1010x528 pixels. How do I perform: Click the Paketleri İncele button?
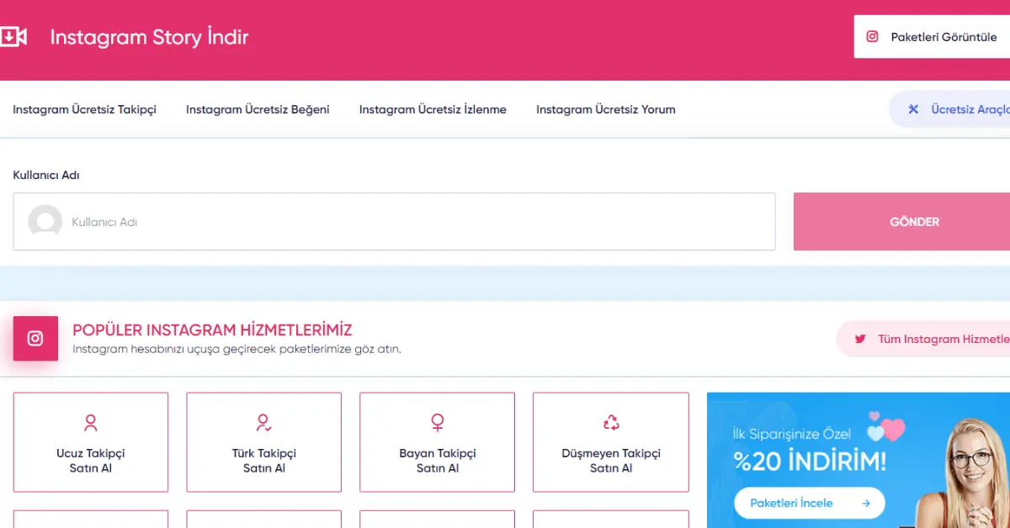click(809, 503)
